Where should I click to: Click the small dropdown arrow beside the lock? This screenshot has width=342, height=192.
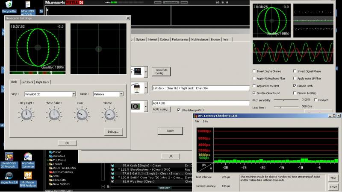[x=103, y=186]
